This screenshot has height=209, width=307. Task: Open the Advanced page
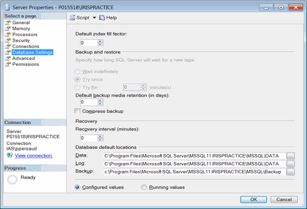(23, 58)
